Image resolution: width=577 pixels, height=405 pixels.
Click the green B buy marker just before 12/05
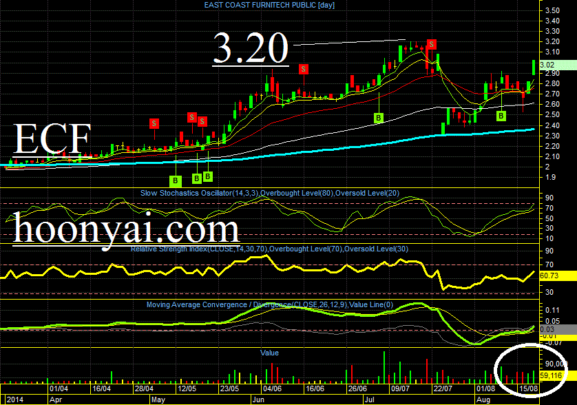click(176, 180)
